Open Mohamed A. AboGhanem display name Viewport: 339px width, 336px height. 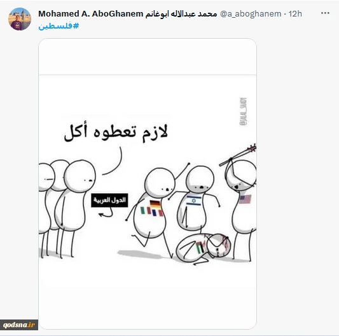click(90, 14)
